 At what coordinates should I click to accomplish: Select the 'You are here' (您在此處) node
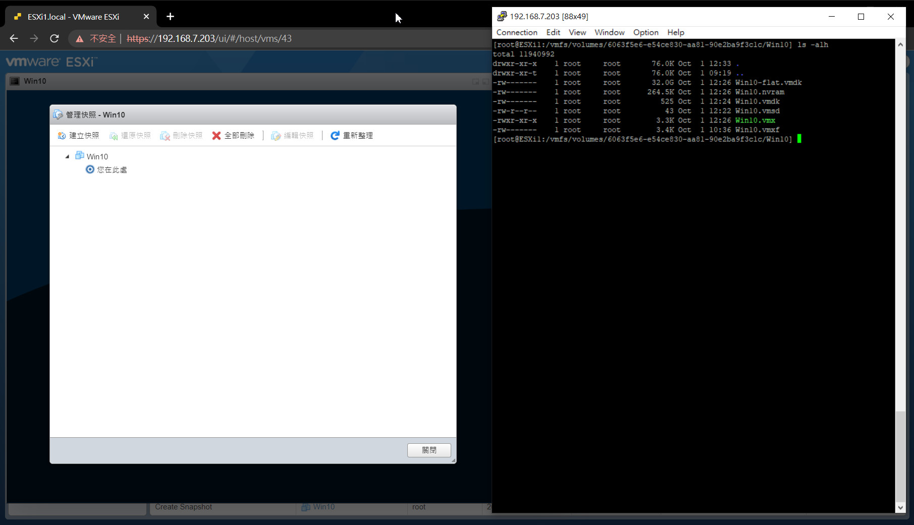pyautogui.click(x=106, y=170)
